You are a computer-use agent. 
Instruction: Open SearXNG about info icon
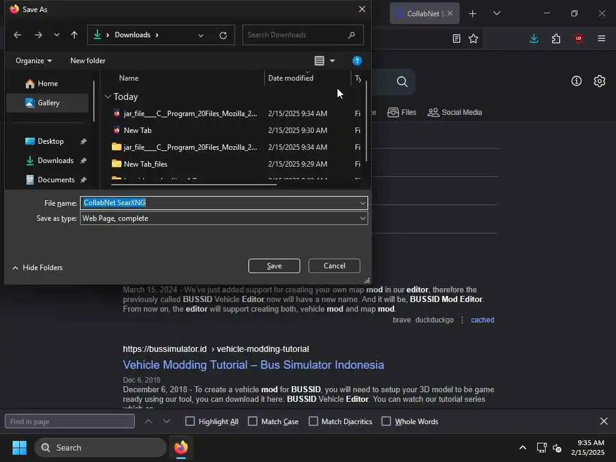[576, 81]
